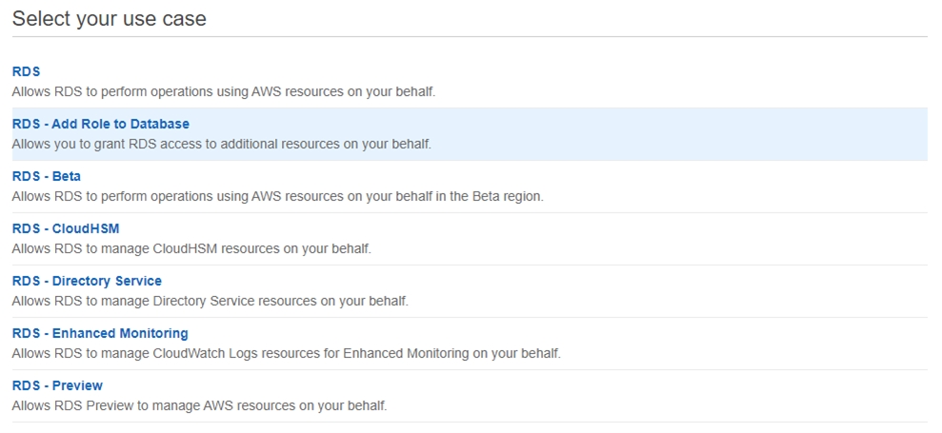
Task: Choose RDS - Enhanced Monitoring title
Action: coord(100,333)
